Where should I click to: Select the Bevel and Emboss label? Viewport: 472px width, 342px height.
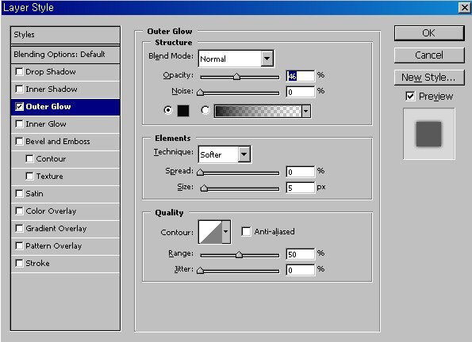[x=58, y=142]
